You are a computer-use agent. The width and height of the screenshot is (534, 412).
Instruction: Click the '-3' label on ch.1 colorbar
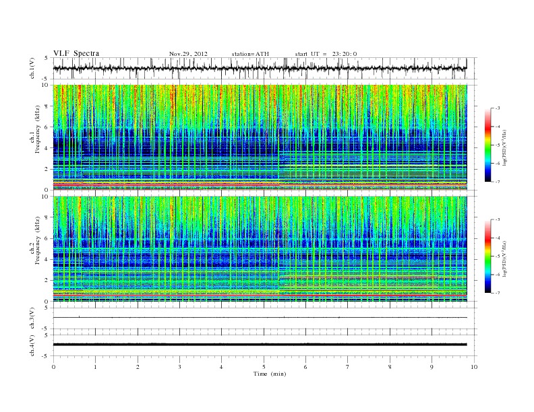(497, 108)
